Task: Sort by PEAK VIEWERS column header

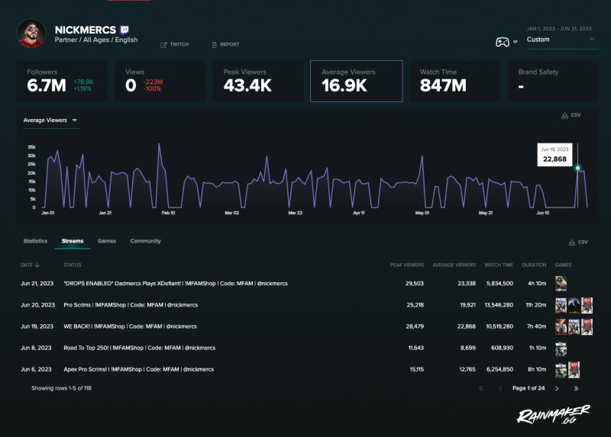Action: [407, 265]
